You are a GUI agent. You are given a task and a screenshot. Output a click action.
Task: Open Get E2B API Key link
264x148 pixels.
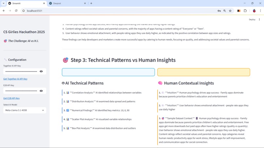(x=11, y=98)
